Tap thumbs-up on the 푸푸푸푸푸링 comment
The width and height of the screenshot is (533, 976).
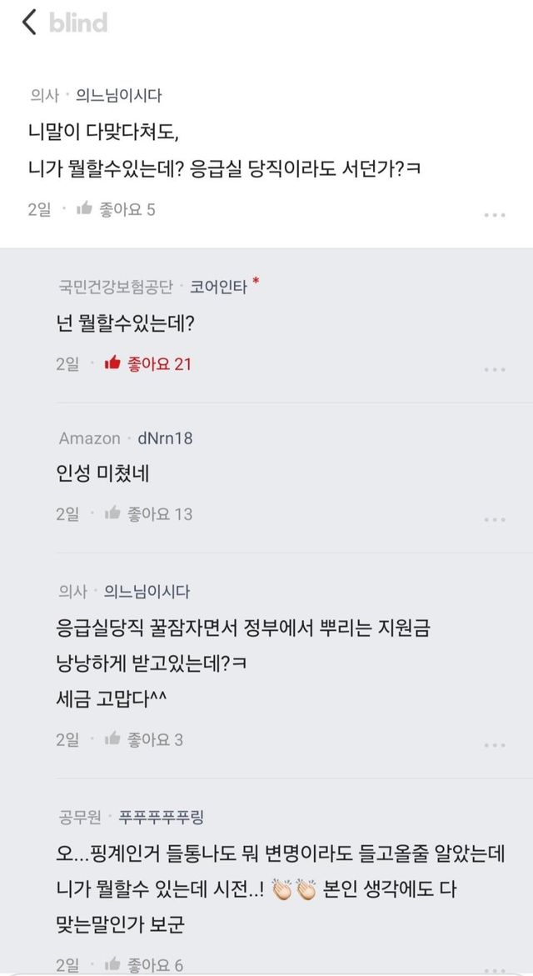[x=112, y=964]
